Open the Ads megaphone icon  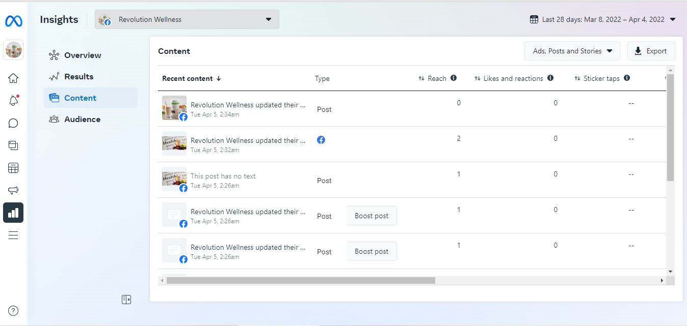tap(13, 190)
